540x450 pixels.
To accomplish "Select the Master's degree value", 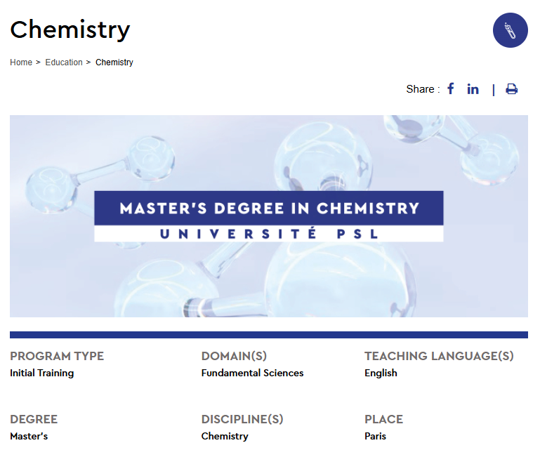I will point(29,436).
